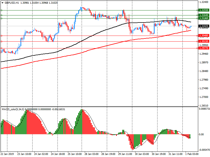Select the red 1.30480 support level label
The height and width of the screenshot is (157, 210).
click(204, 36)
